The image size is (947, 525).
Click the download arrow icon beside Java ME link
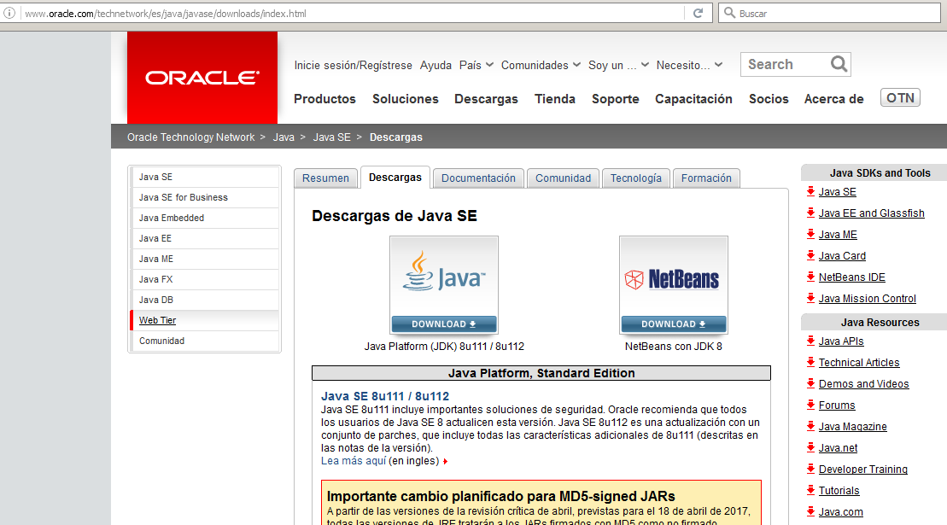coord(810,234)
